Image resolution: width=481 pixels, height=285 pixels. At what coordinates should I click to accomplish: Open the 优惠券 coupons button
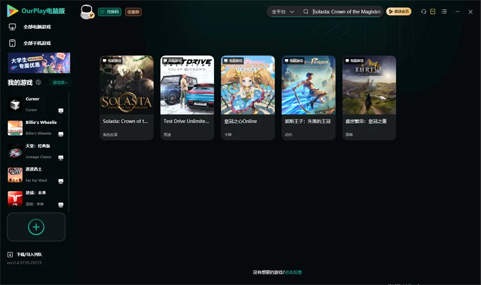click(x=133, y=12)
